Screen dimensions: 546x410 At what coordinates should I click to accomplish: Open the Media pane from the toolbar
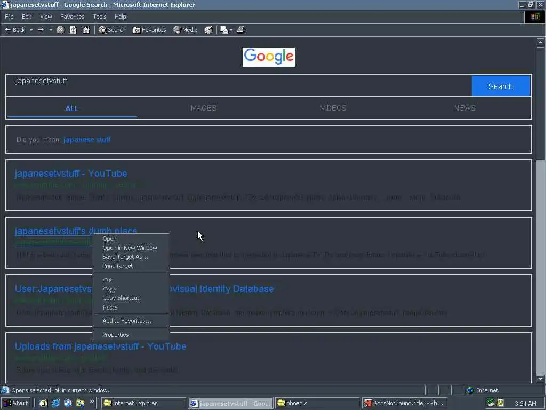click(x=186, y=30)
